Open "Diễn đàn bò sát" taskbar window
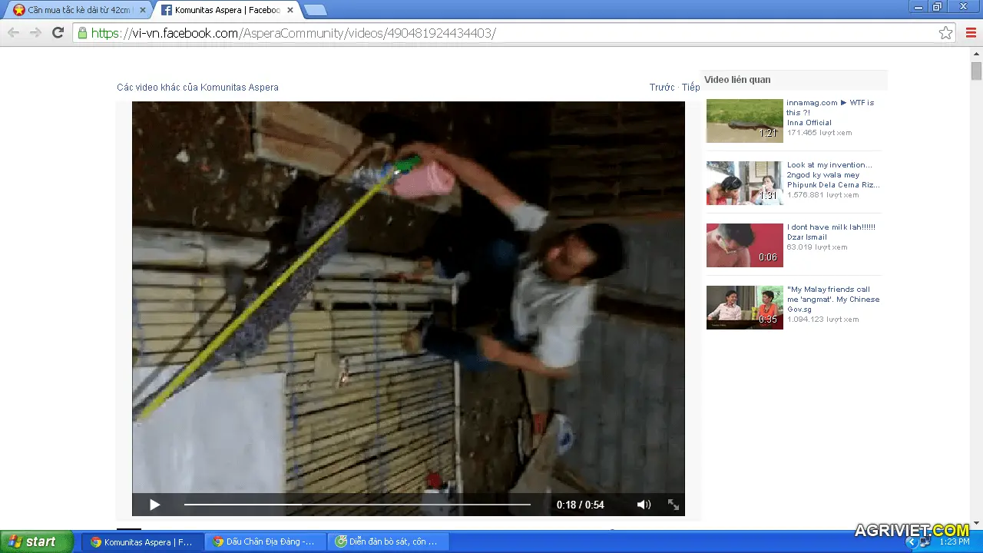Viewport: 983px width, 553px height. pyautogui.click(x=388, y=541)
